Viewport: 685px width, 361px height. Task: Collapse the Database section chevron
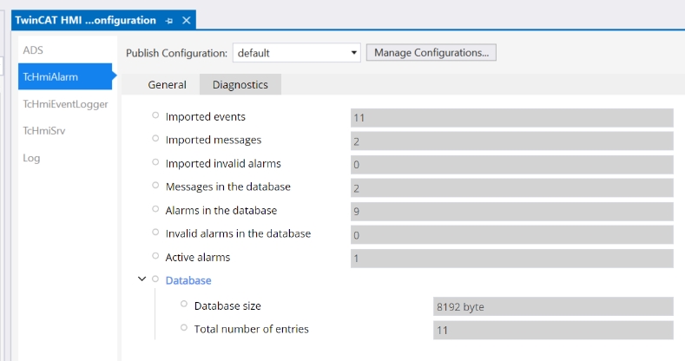tap(142, 279)
